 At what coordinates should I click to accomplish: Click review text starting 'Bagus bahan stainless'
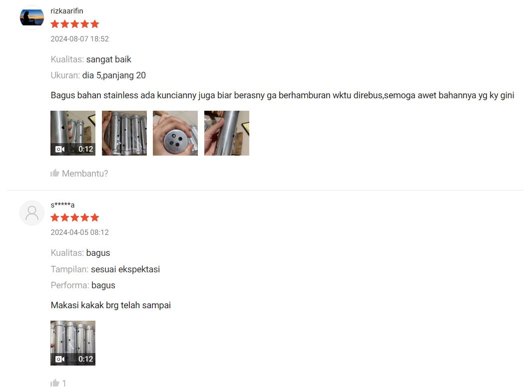(282, 95)
